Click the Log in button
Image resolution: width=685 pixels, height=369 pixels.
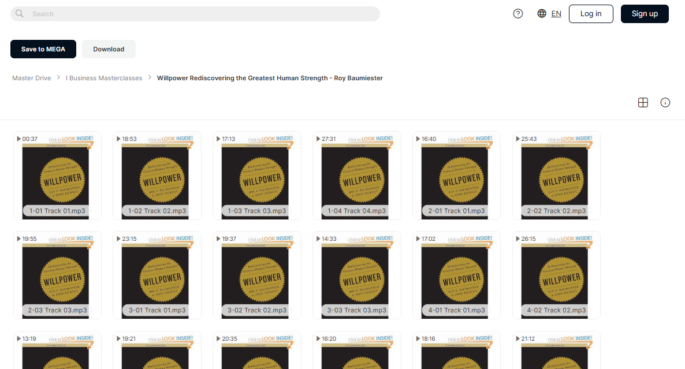point(591,13)
